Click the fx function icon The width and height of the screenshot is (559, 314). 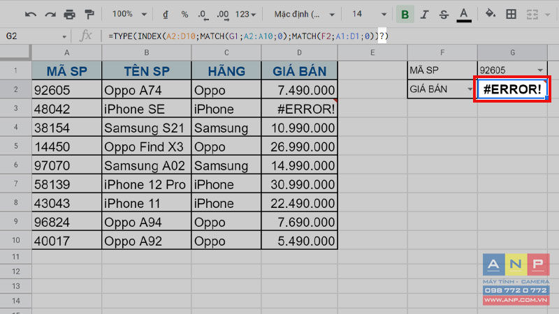(x=86, y=36)
